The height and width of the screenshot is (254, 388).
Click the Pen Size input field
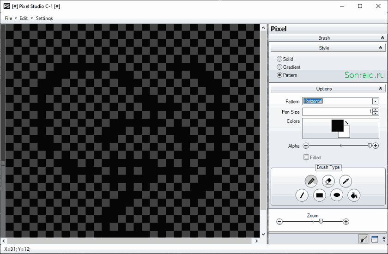pos(337,112)
